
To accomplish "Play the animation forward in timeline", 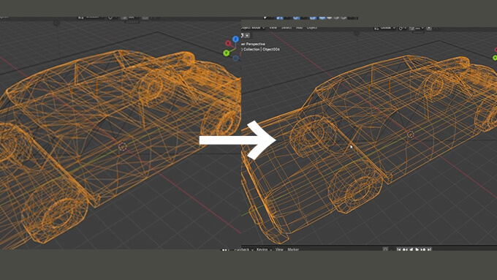I will point(417,249).
